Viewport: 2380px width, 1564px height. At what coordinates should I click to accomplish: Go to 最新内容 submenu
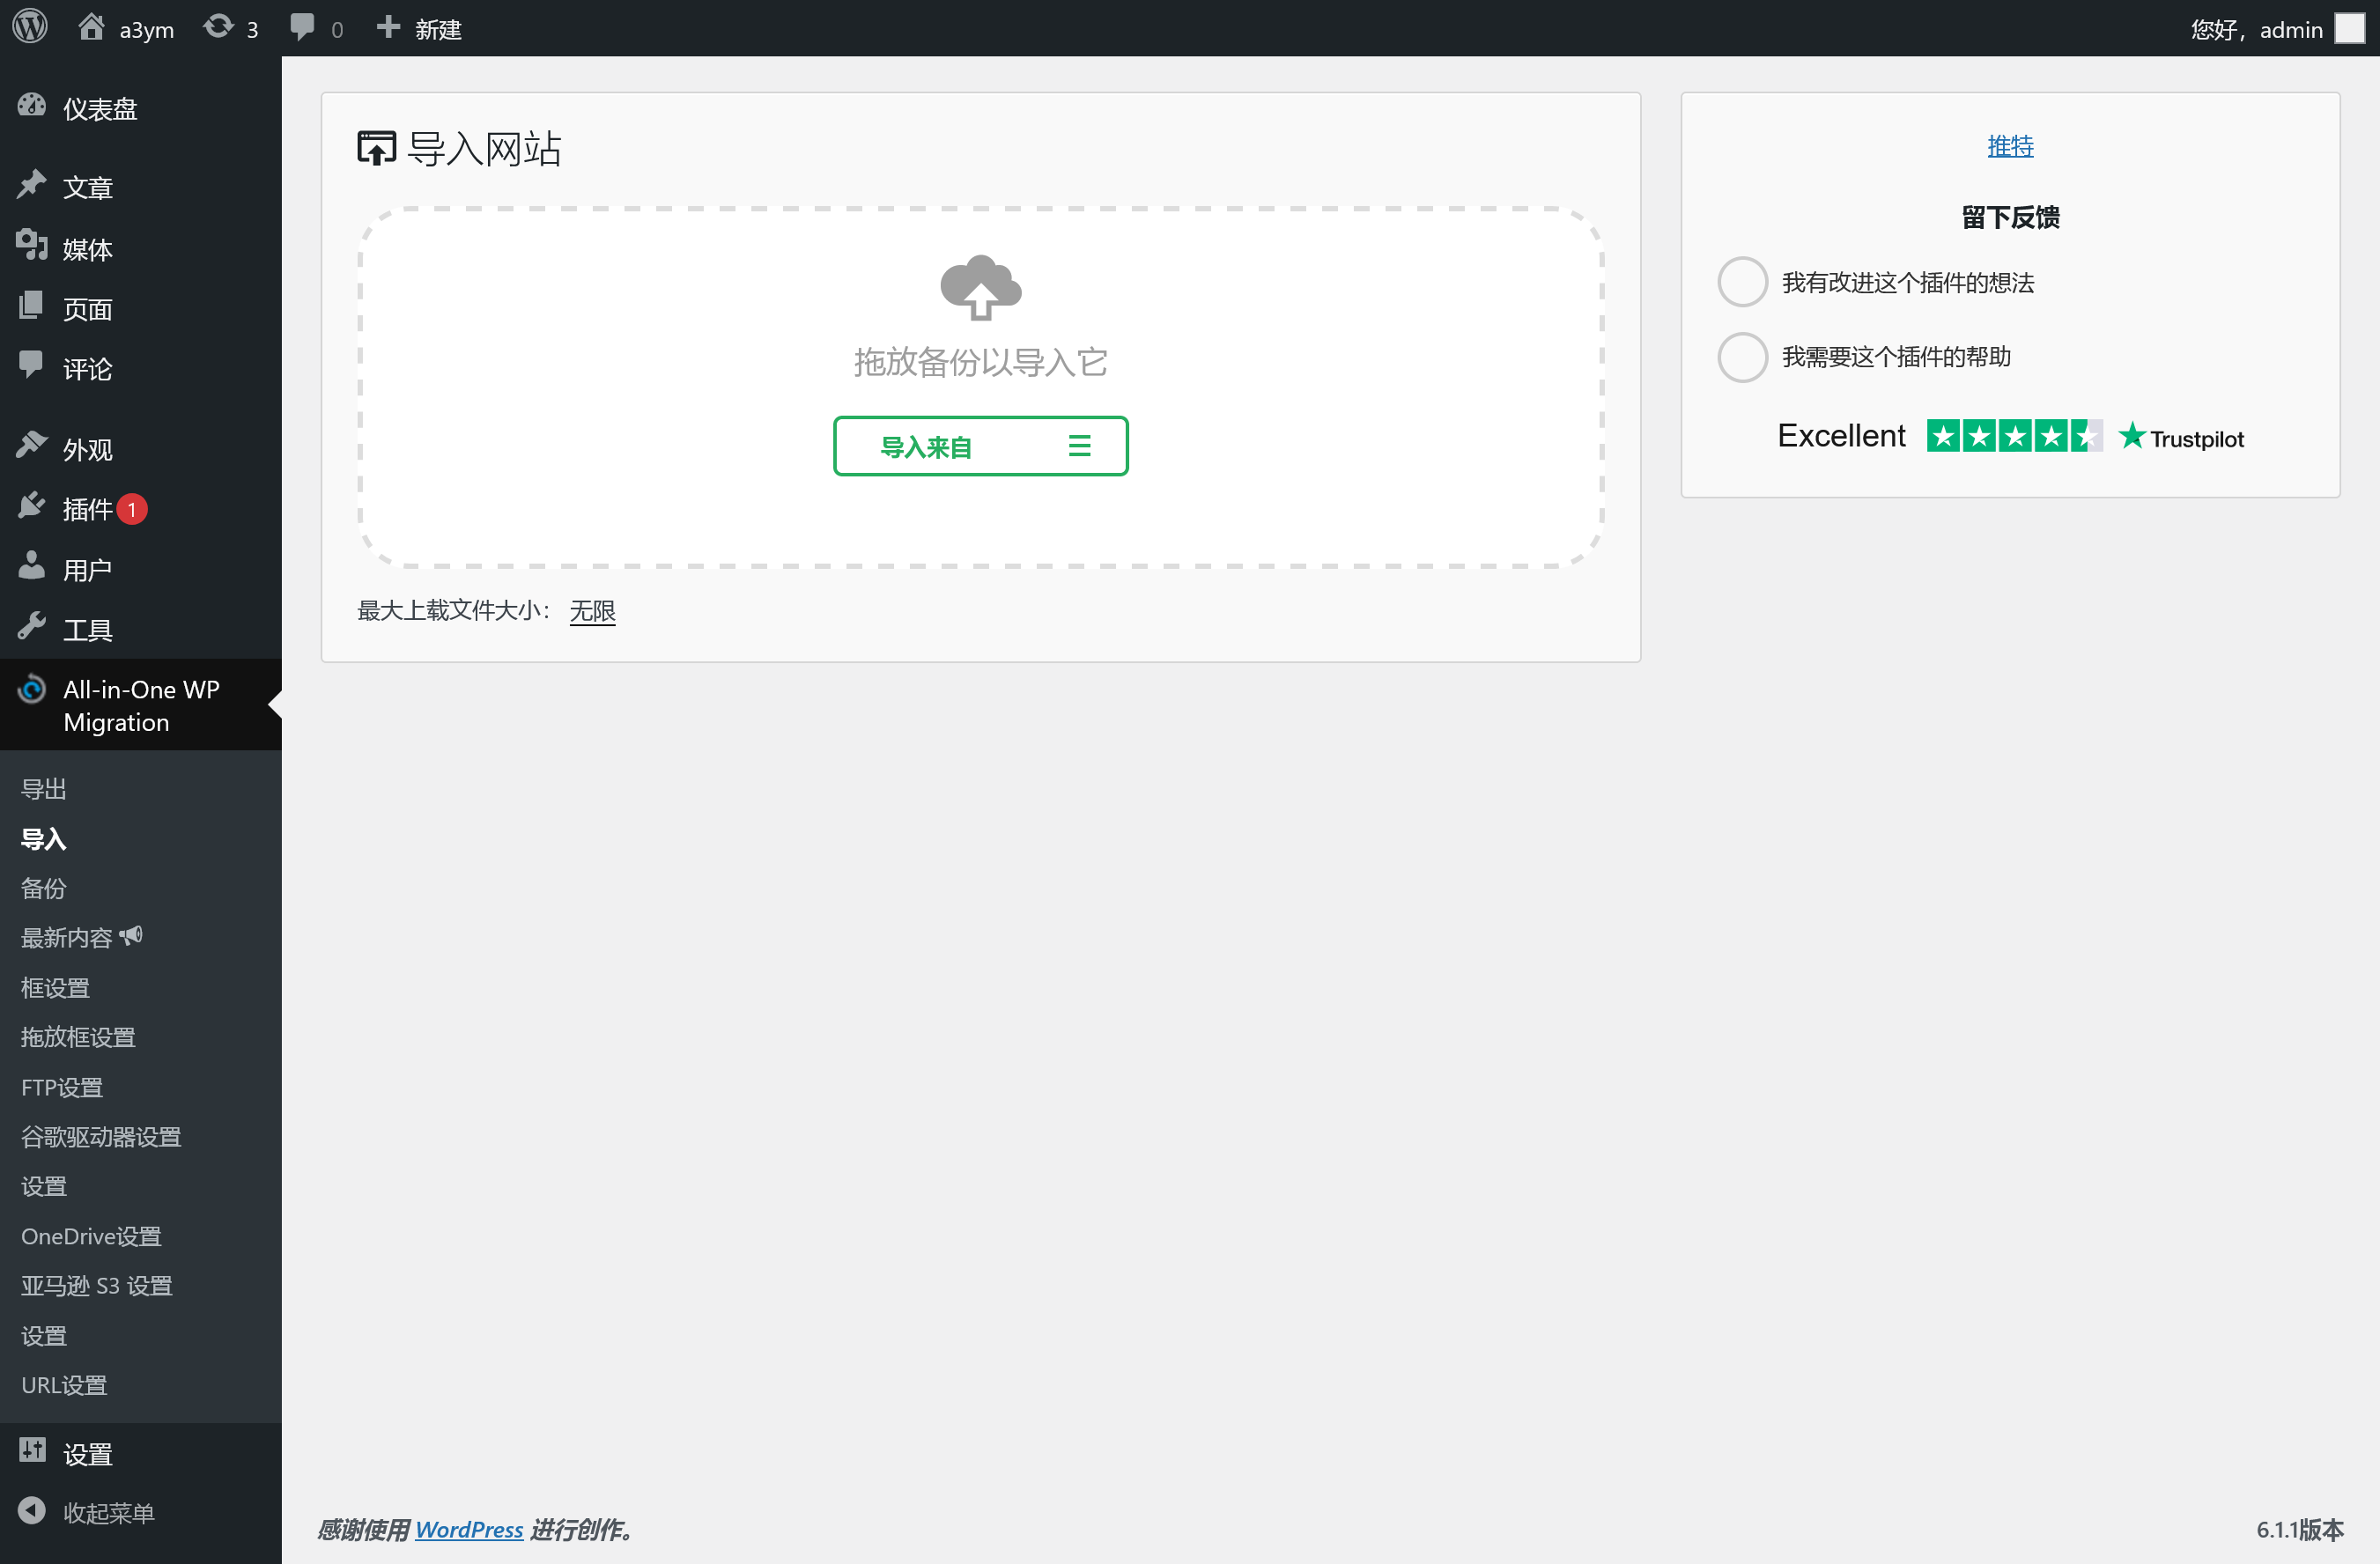coord(67,938)
